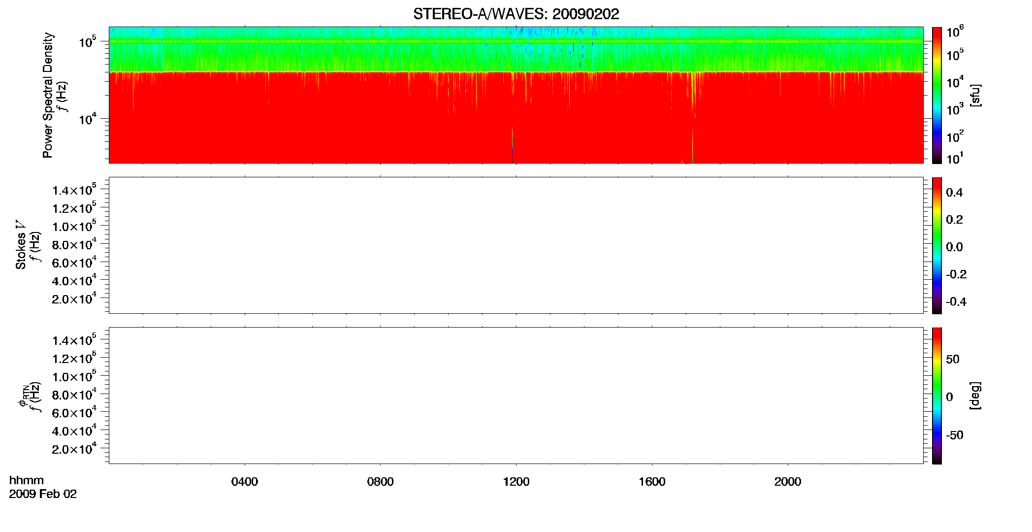
Task: Click the 1.4×10^5 tick in Stokes V panel
Action: pyautogui.click(x=74, y=190)
